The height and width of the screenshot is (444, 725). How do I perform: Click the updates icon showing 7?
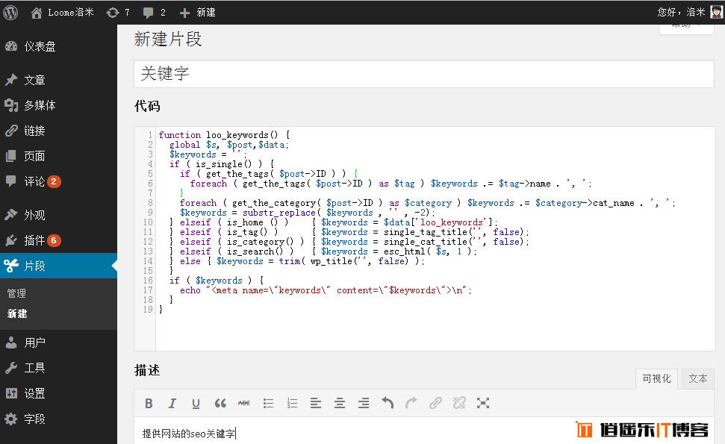(x=118, y=13)
